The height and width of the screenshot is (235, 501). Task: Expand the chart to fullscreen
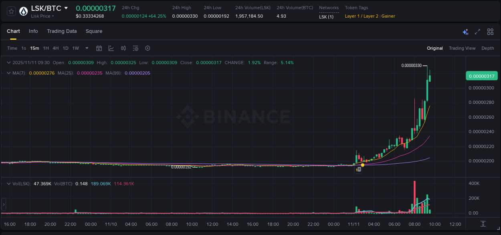click(x=477, y=31)
